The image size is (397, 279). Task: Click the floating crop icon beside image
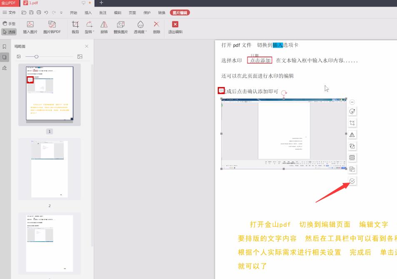[x=352, y=123]
